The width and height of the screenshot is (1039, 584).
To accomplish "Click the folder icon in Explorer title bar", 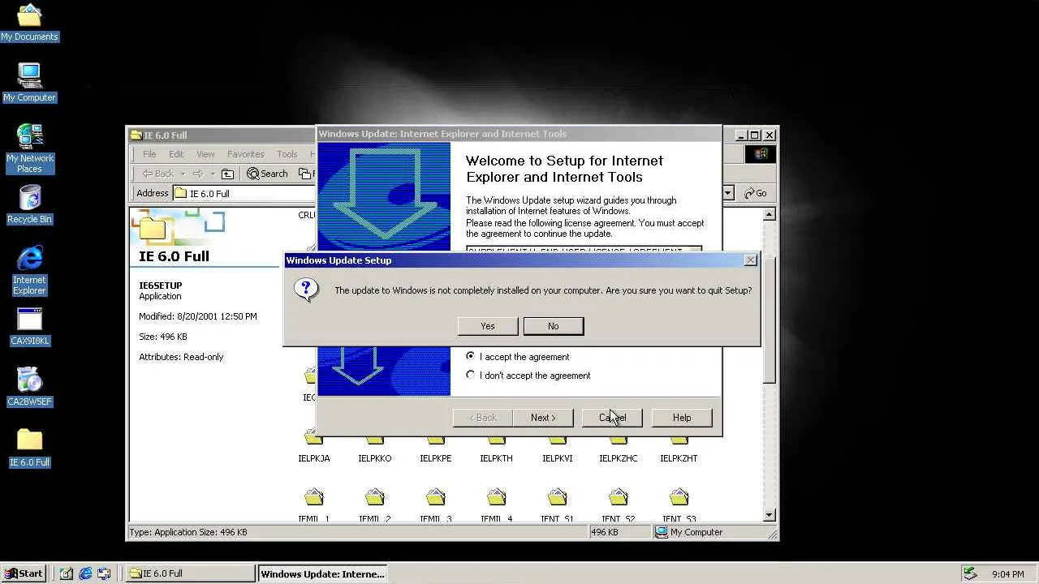I will click(x=136, y=135).
